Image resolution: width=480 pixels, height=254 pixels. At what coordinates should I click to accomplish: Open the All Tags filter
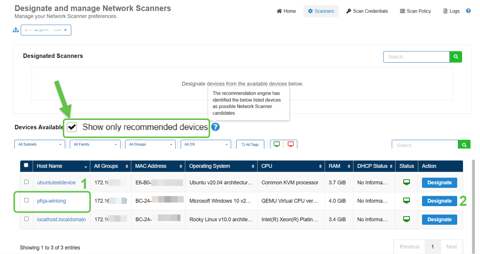click(250, 144)
